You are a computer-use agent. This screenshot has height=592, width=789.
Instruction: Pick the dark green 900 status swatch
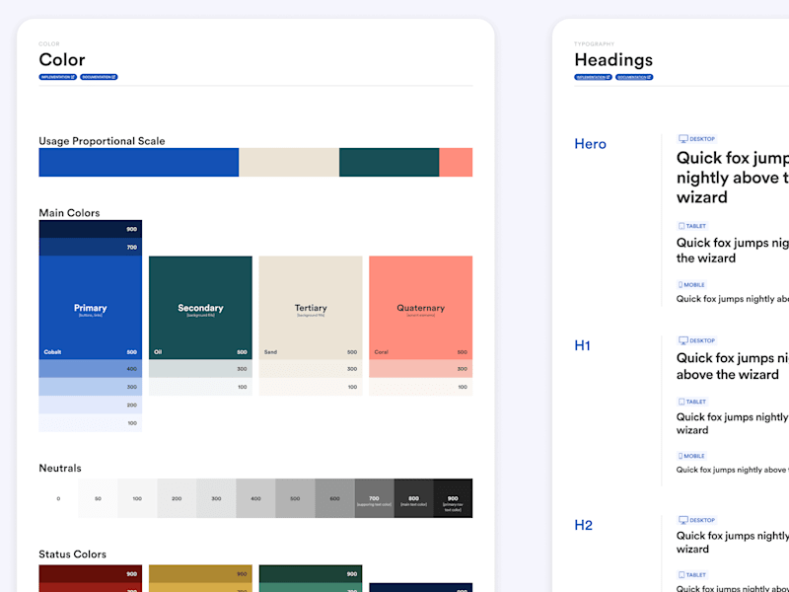click(311, 574)
